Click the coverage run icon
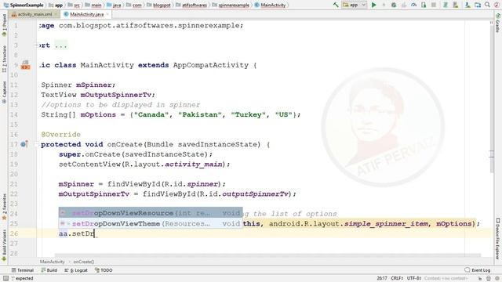The height and width of the screenshot is (282, 502). [x=404, y=5]
